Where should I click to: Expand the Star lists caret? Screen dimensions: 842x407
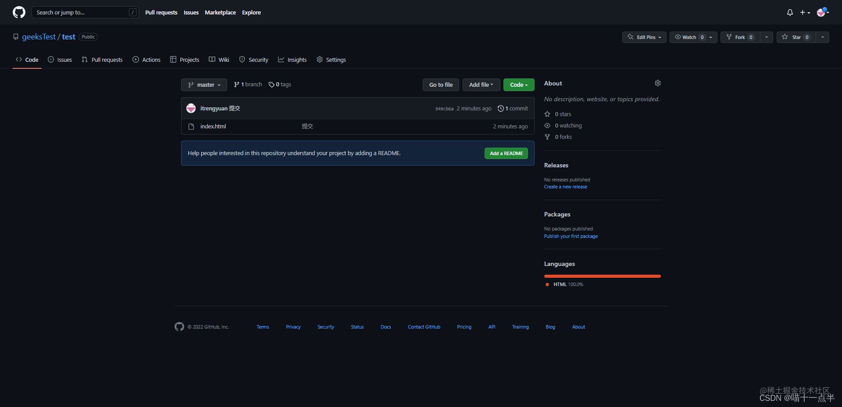(823, 37)
